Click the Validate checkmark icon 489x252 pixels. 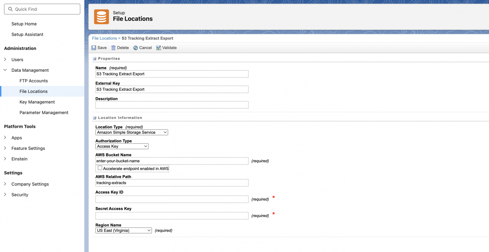click(x=159, y=48)
